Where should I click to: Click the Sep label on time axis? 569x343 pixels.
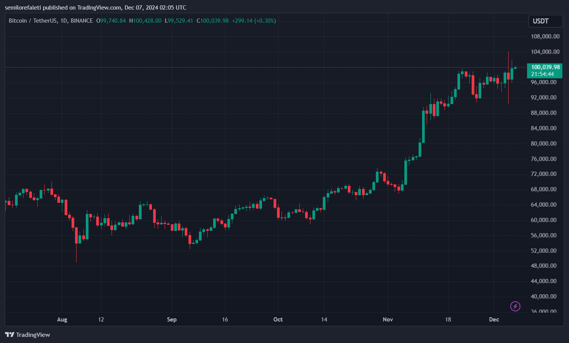[x=172, y=320]
